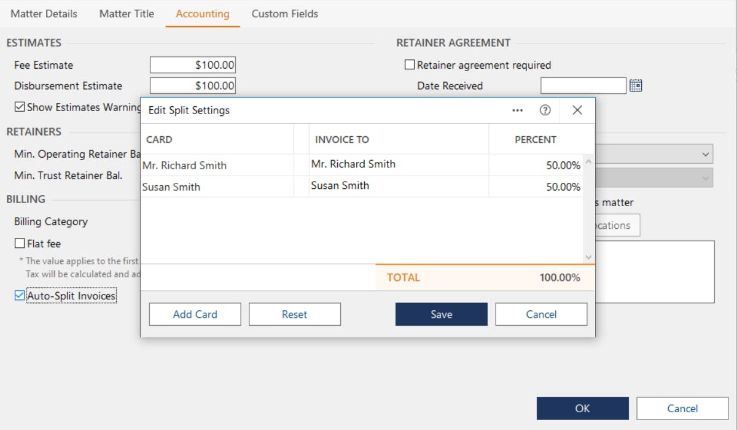Check the Flat fee option
The width and height of the screenshot is (737, 430).
click(x=20, y=244)
